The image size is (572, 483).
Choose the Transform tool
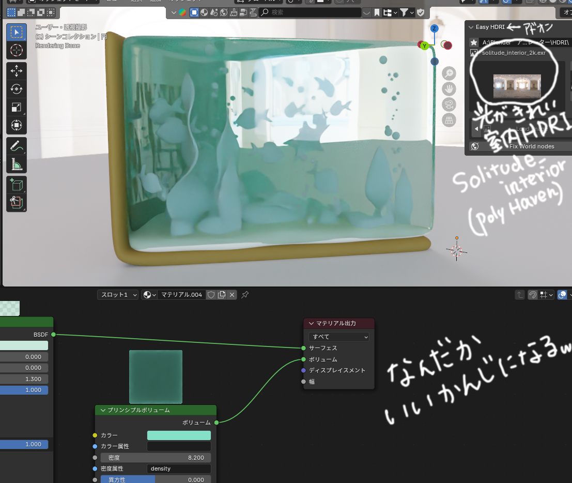click(17, 125)
